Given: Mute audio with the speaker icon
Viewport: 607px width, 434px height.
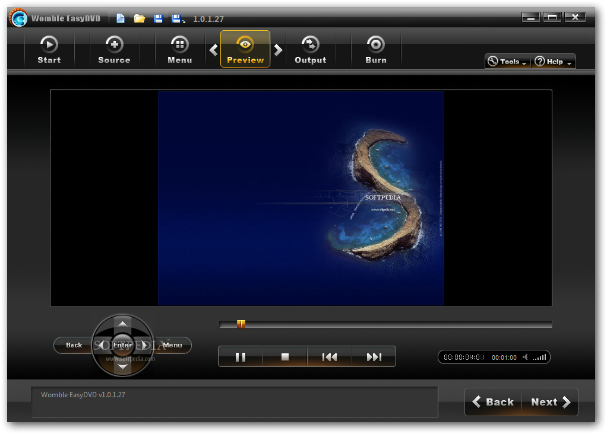Looking at the screenshot, I should point(525,357).
